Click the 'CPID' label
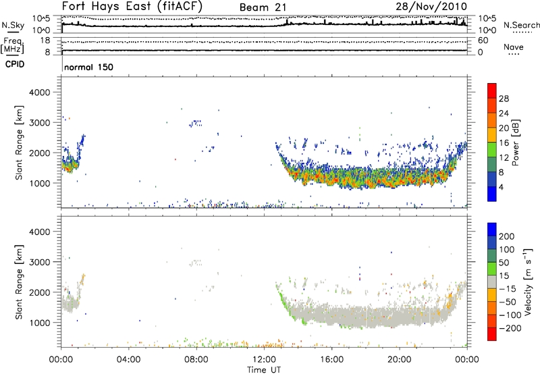The image size is (540, 374). click(15, 64)
